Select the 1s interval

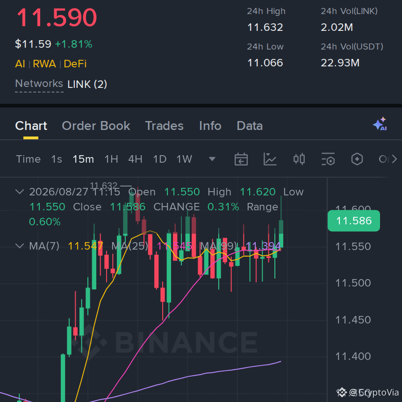coord(57,159)
